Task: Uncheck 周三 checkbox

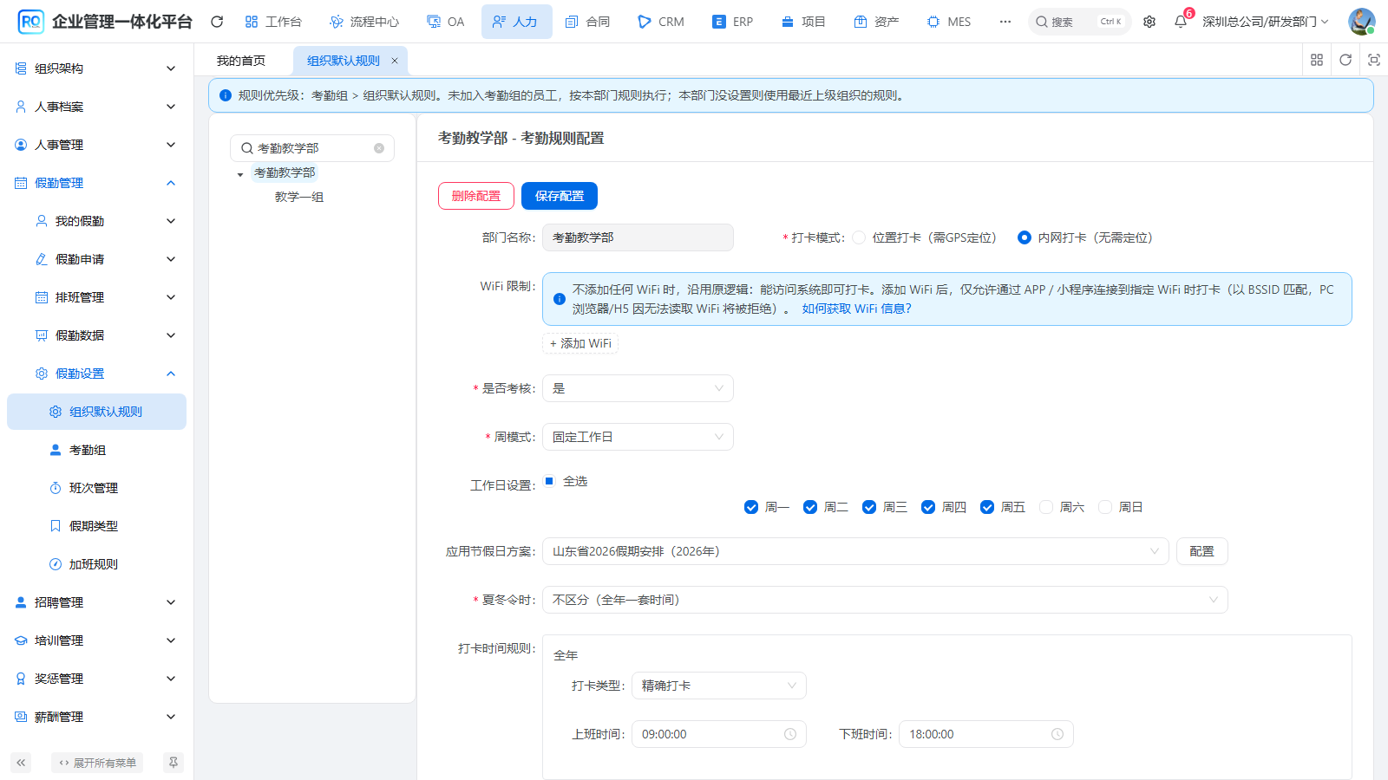Action: (x=869, y=507)
